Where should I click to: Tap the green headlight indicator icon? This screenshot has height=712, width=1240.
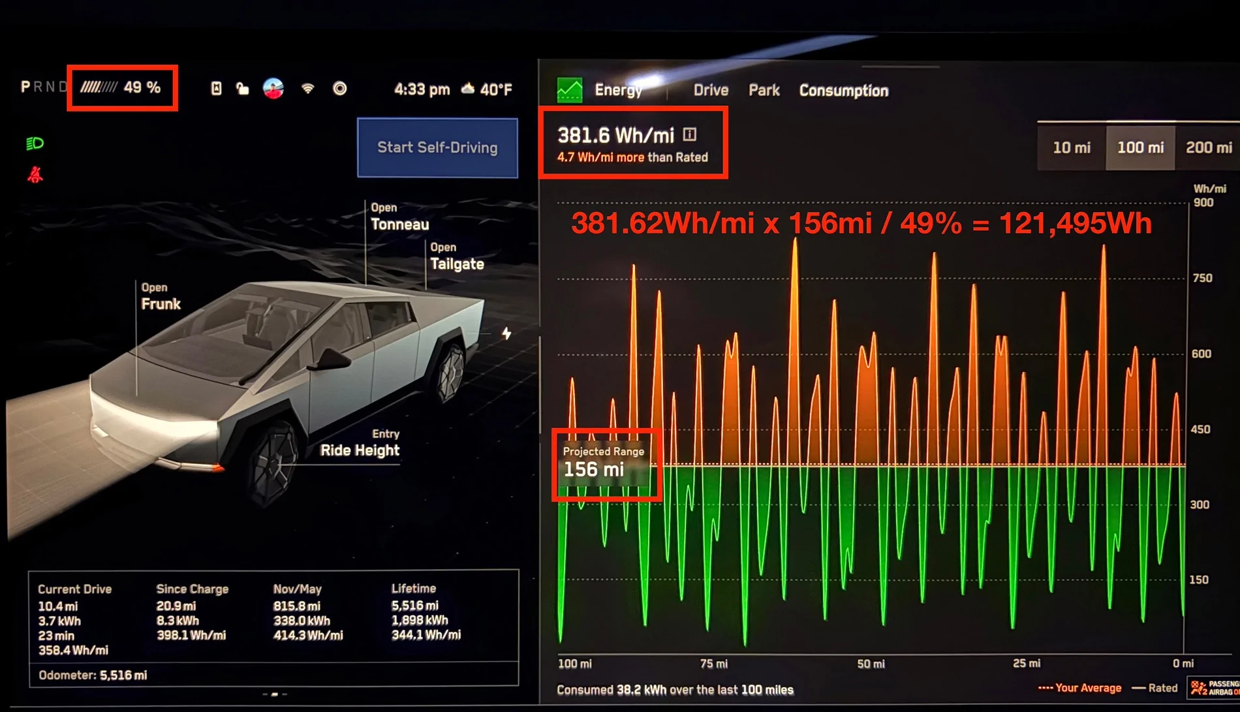point(35,144)
